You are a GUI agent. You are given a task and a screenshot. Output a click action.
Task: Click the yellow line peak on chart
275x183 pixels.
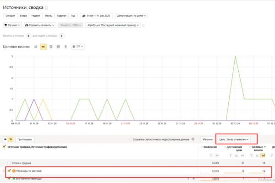tap(43, 99)
